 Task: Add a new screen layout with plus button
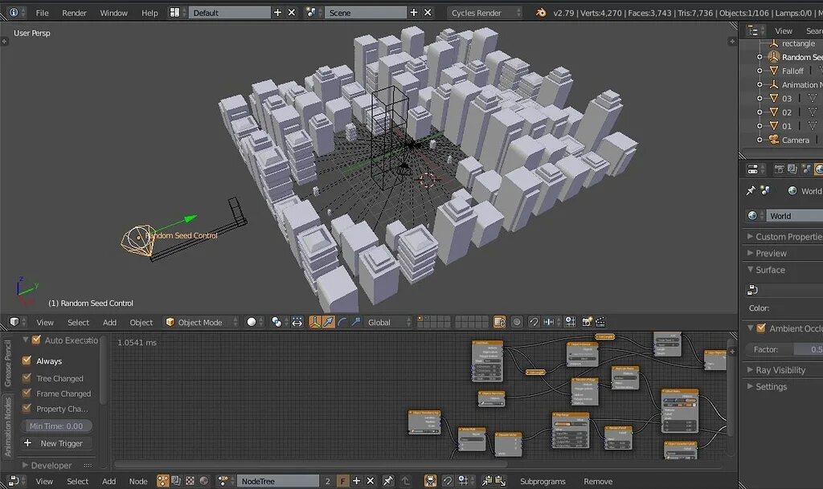[x=277, y=13]
